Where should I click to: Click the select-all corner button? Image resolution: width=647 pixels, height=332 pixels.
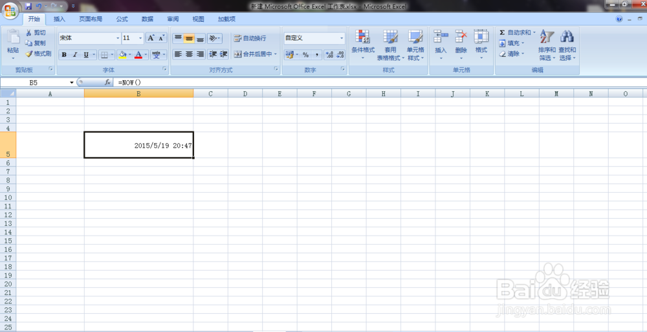8,94
